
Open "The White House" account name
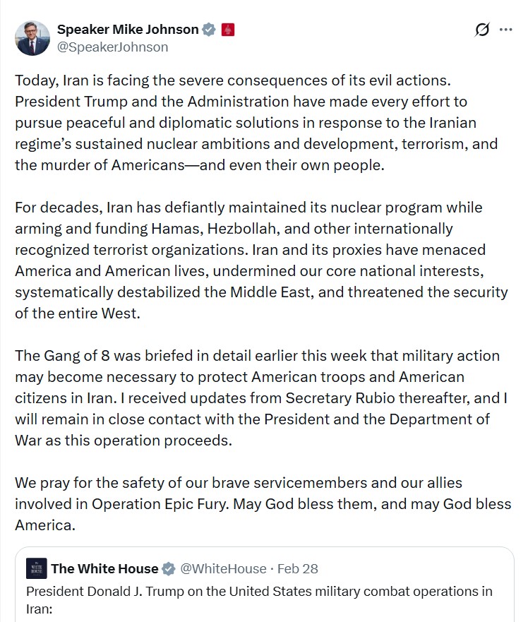coord(104,568)
